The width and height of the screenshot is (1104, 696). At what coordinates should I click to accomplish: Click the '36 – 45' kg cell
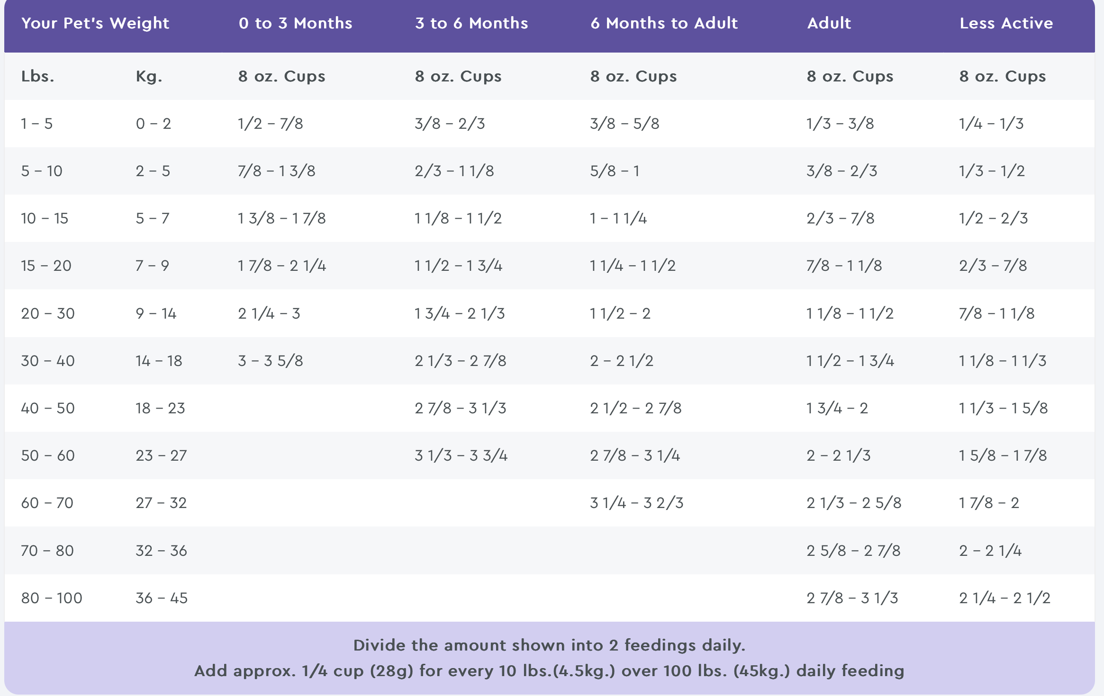click(162, 598)
